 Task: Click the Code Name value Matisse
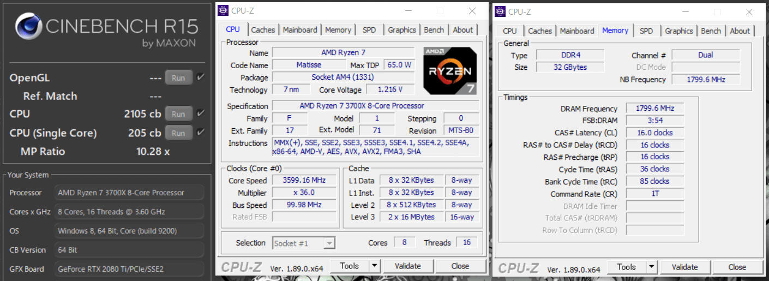pos(309,65)
